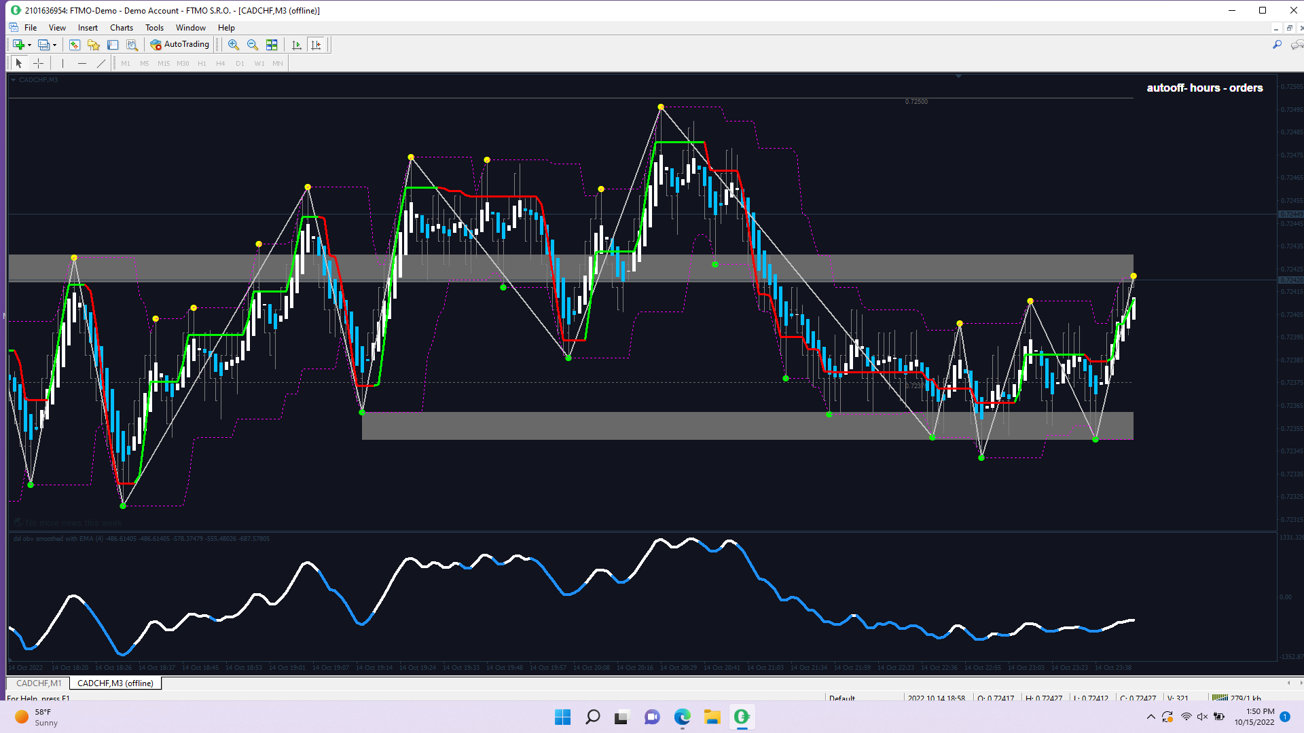1304x733 pixels.
Task: Expand the New Chart dropdown arrow
Action: point(29,45)
